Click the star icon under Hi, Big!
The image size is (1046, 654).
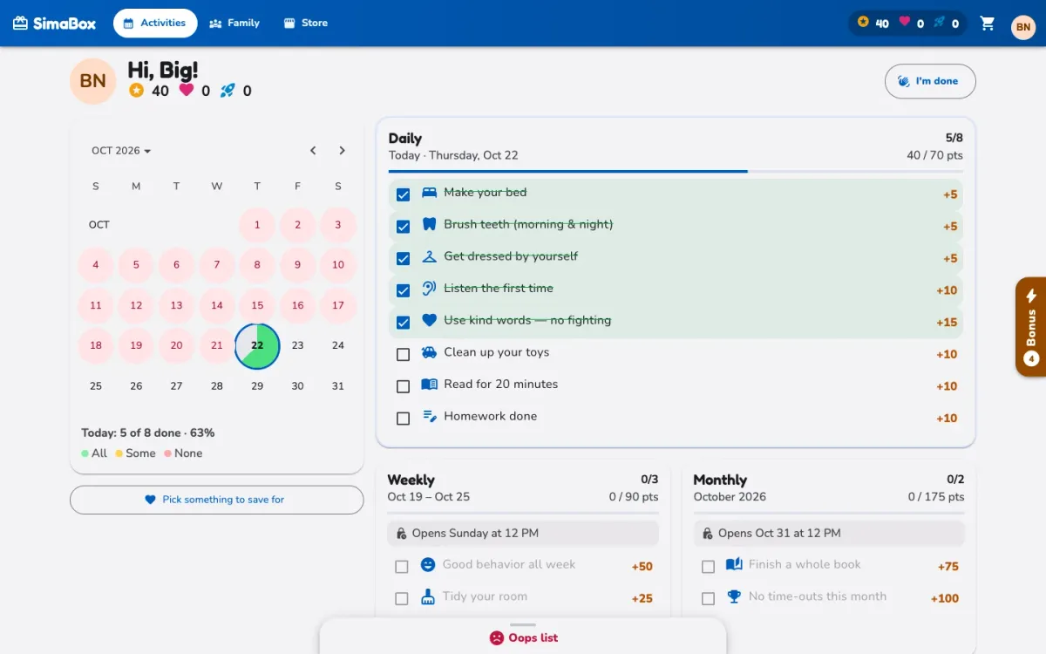pos(137,90)
